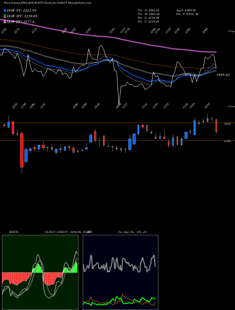Click the 'Pre V: 0.016 M' volume text
235x310 pixels.
pos(187,14)
